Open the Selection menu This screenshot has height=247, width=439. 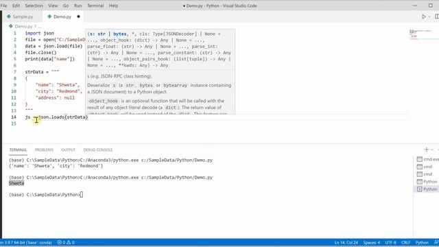[x=34, y=5]
